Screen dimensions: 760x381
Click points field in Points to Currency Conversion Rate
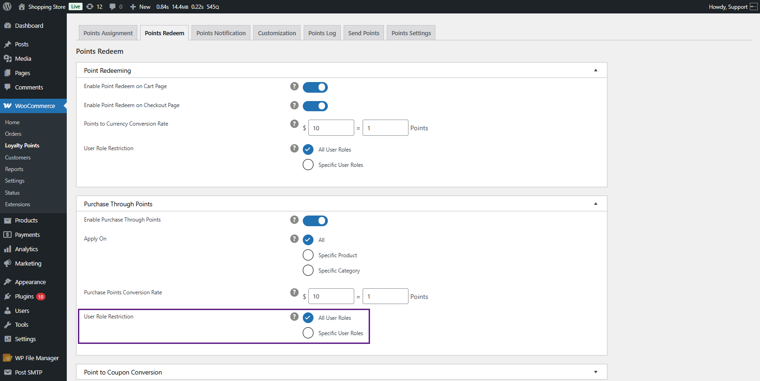coord(385,128)
